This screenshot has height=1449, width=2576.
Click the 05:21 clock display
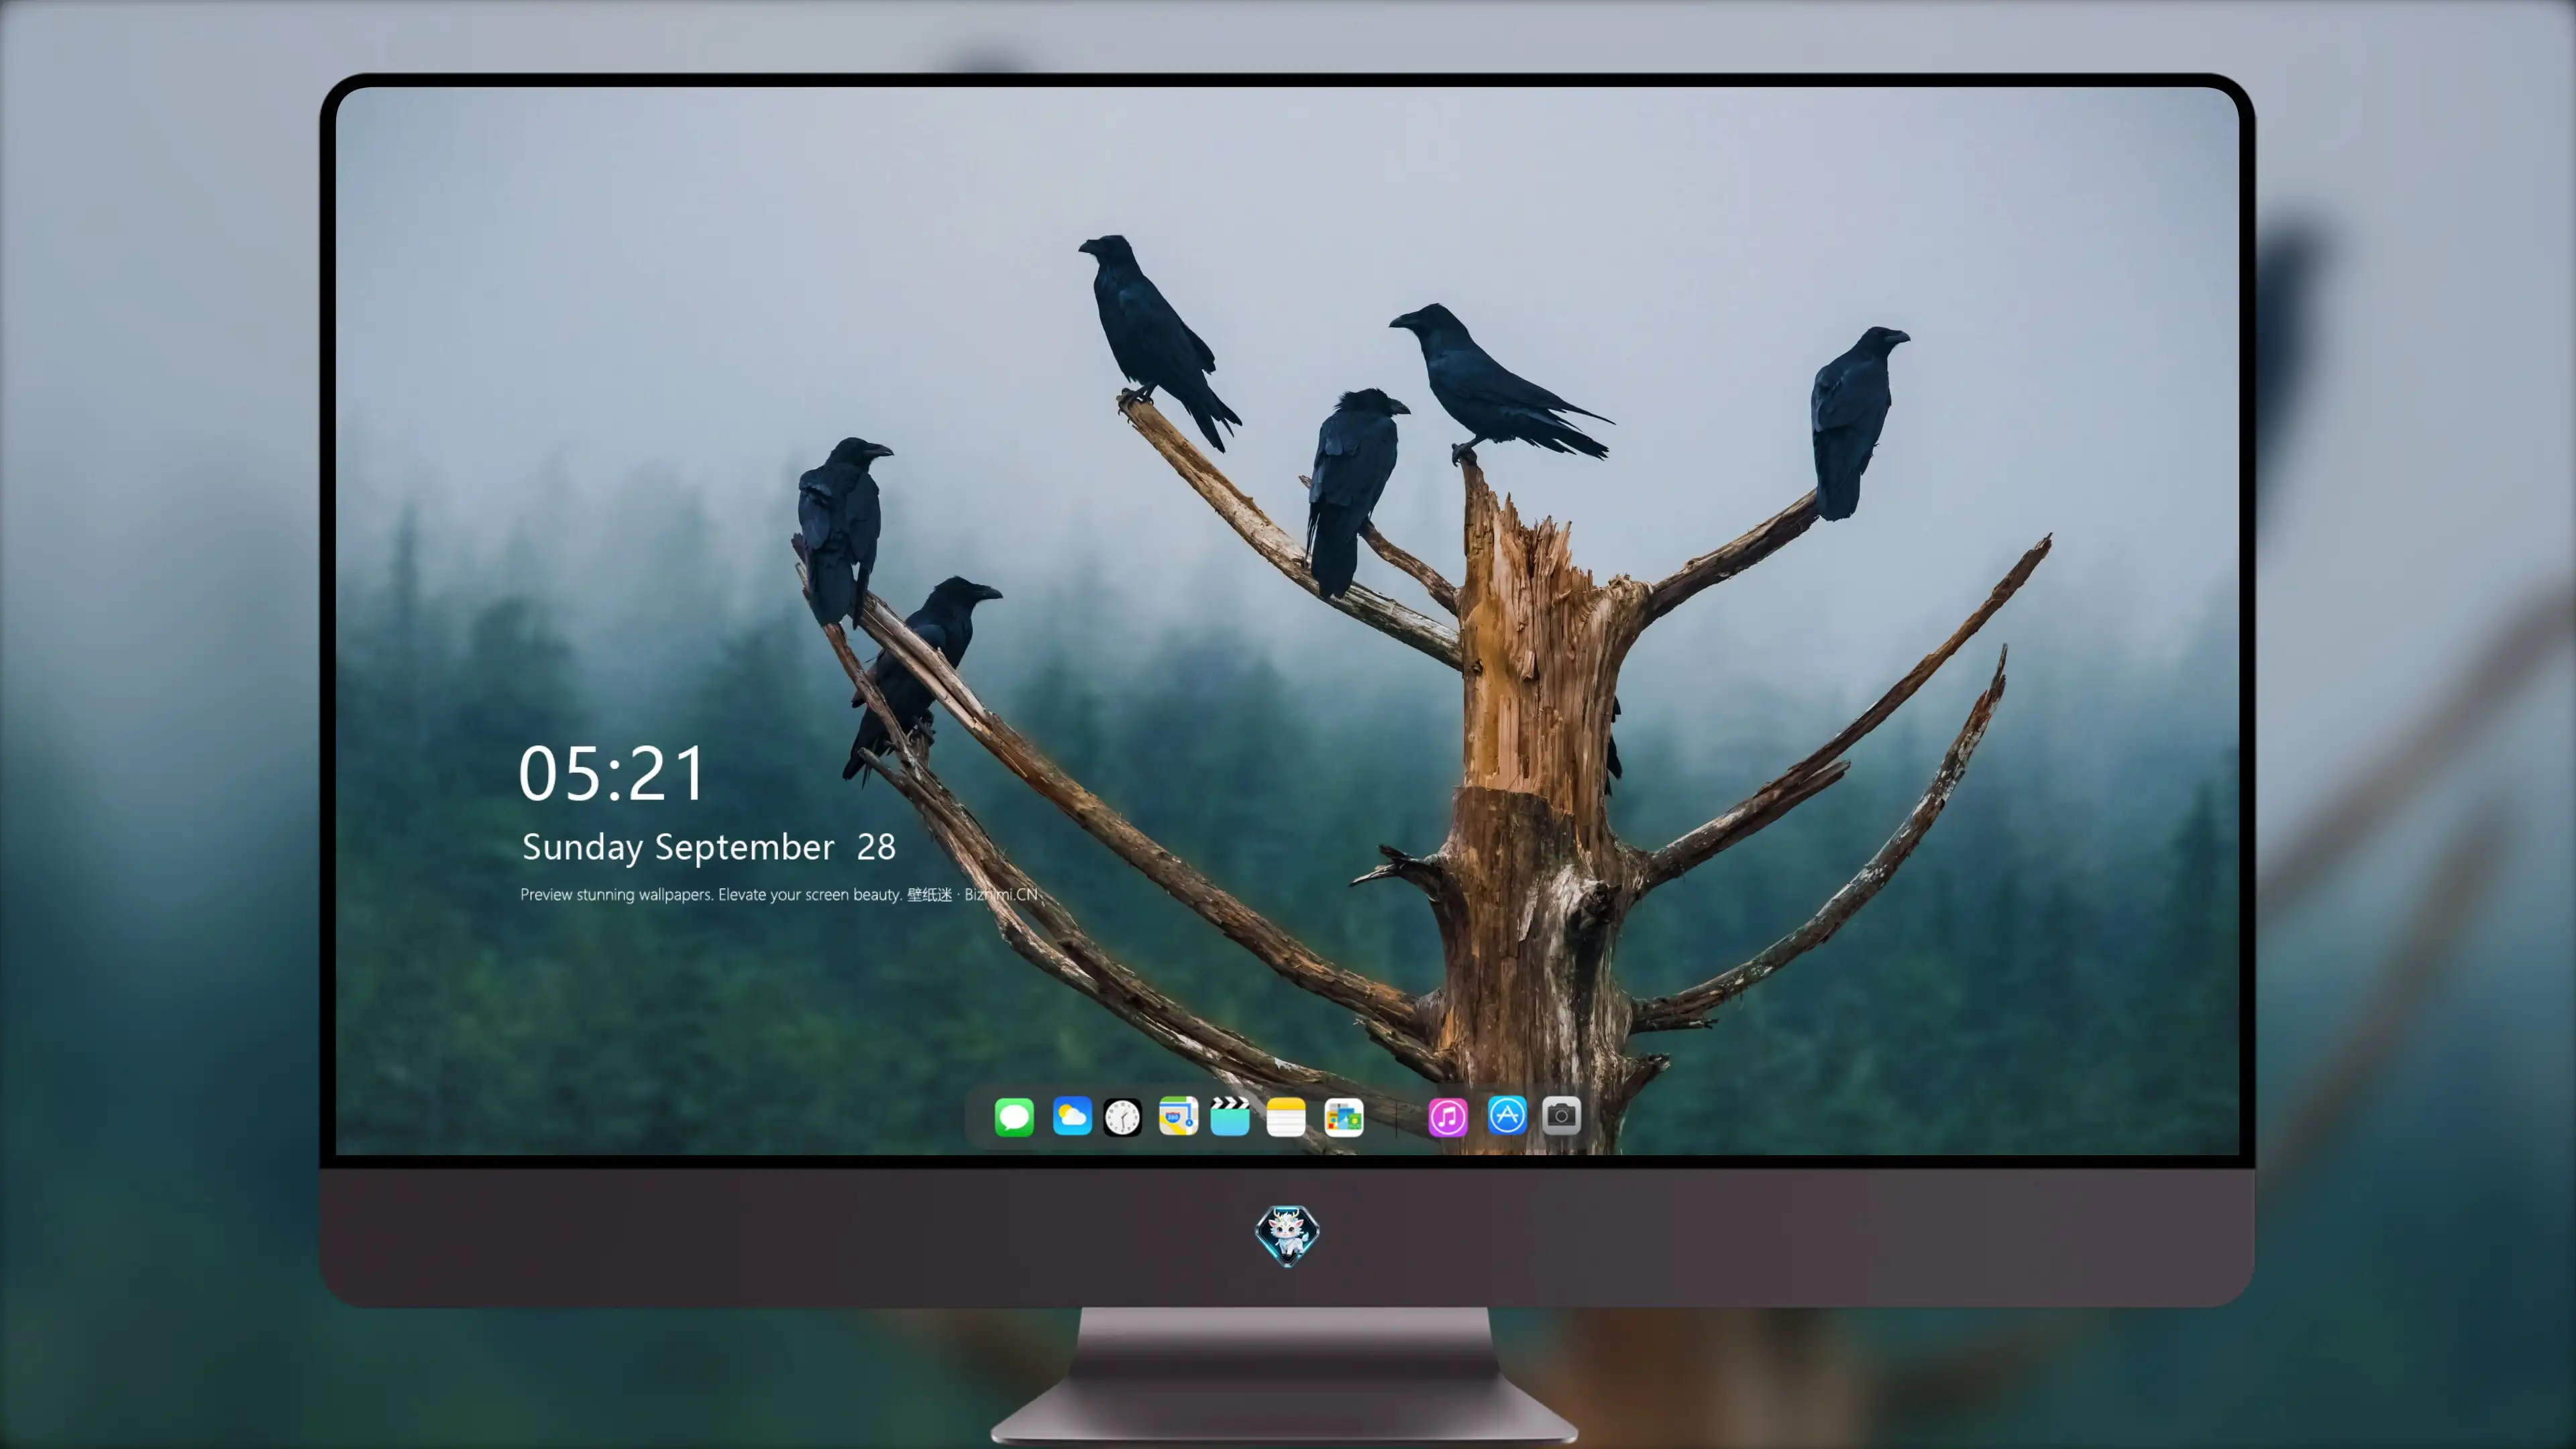pos(612,774)
